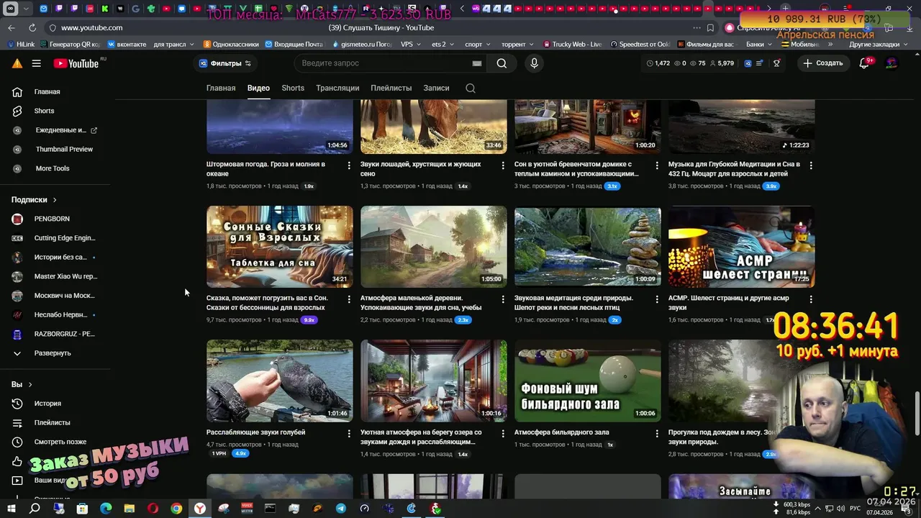Open the Фильтры filter button
The image size is (921, 518).
click(x=225, y=63)
